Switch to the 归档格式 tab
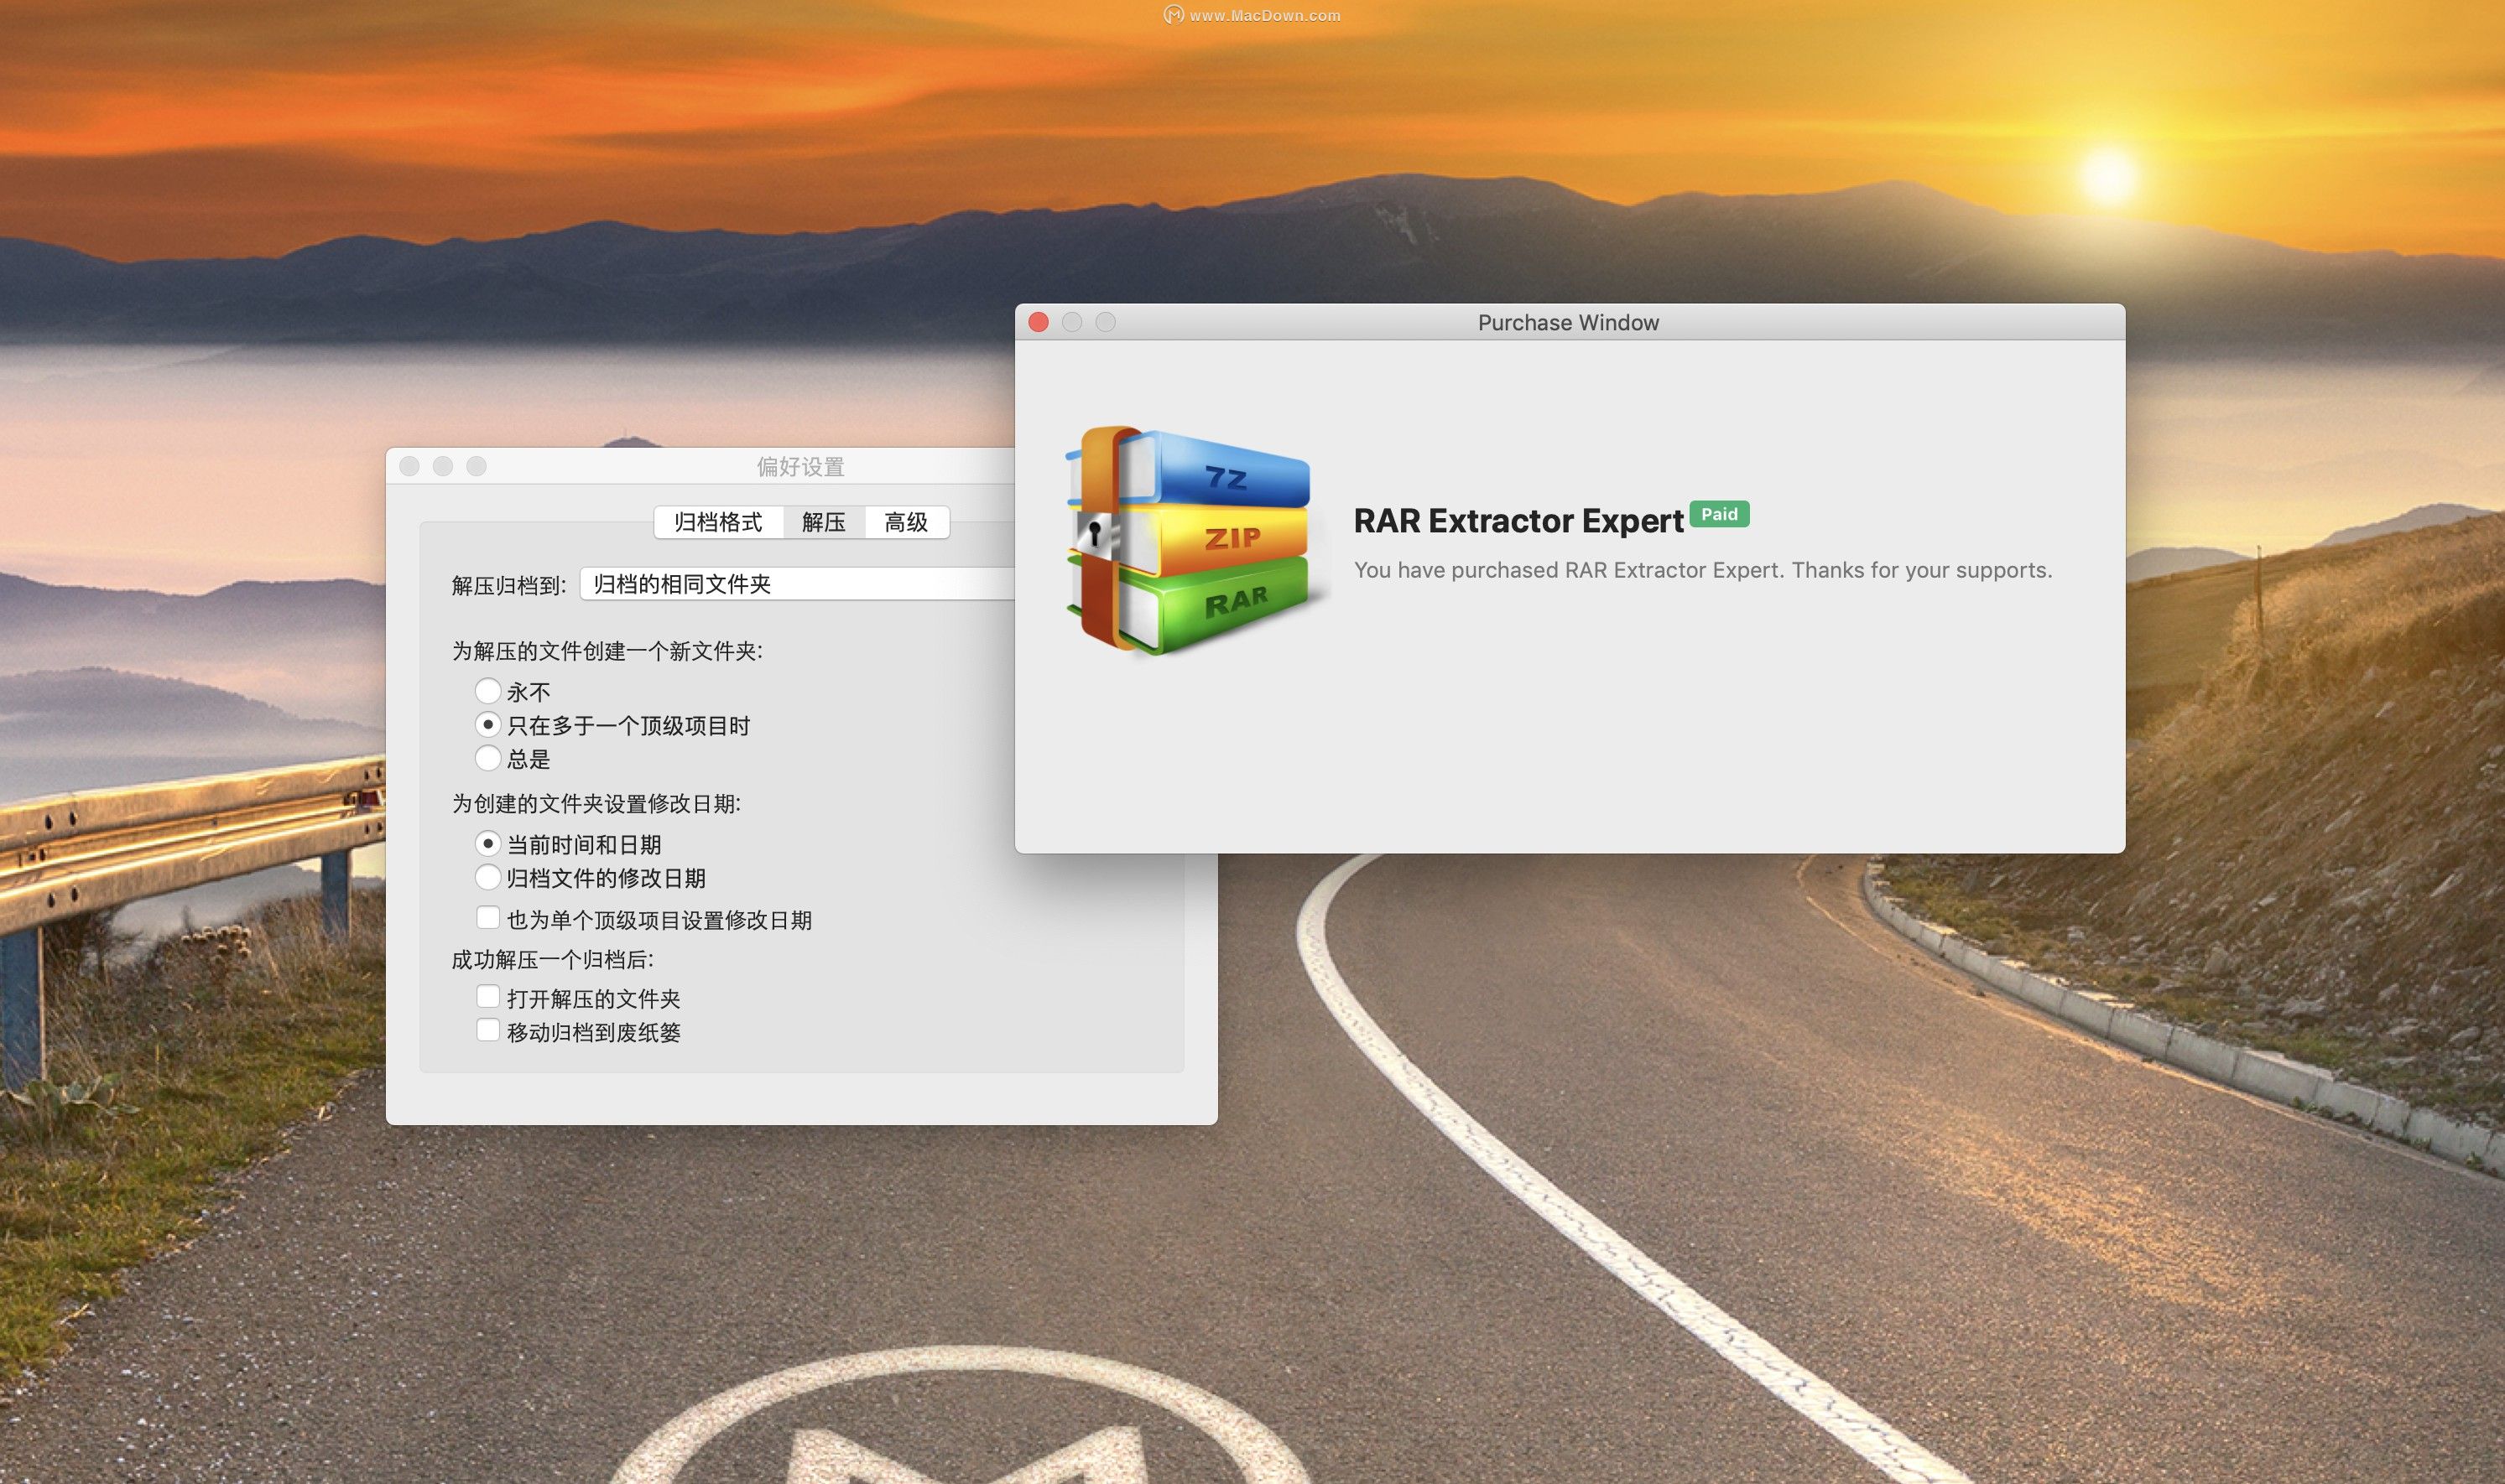Viewport: 2505px width, 1484px height. coord(718,522)
